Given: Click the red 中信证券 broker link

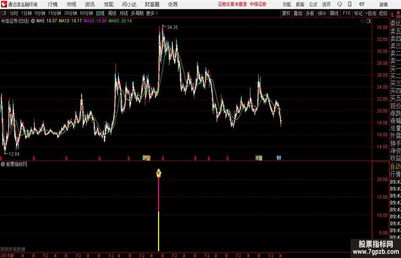Looking at the screenshot, I should [258, 4].
